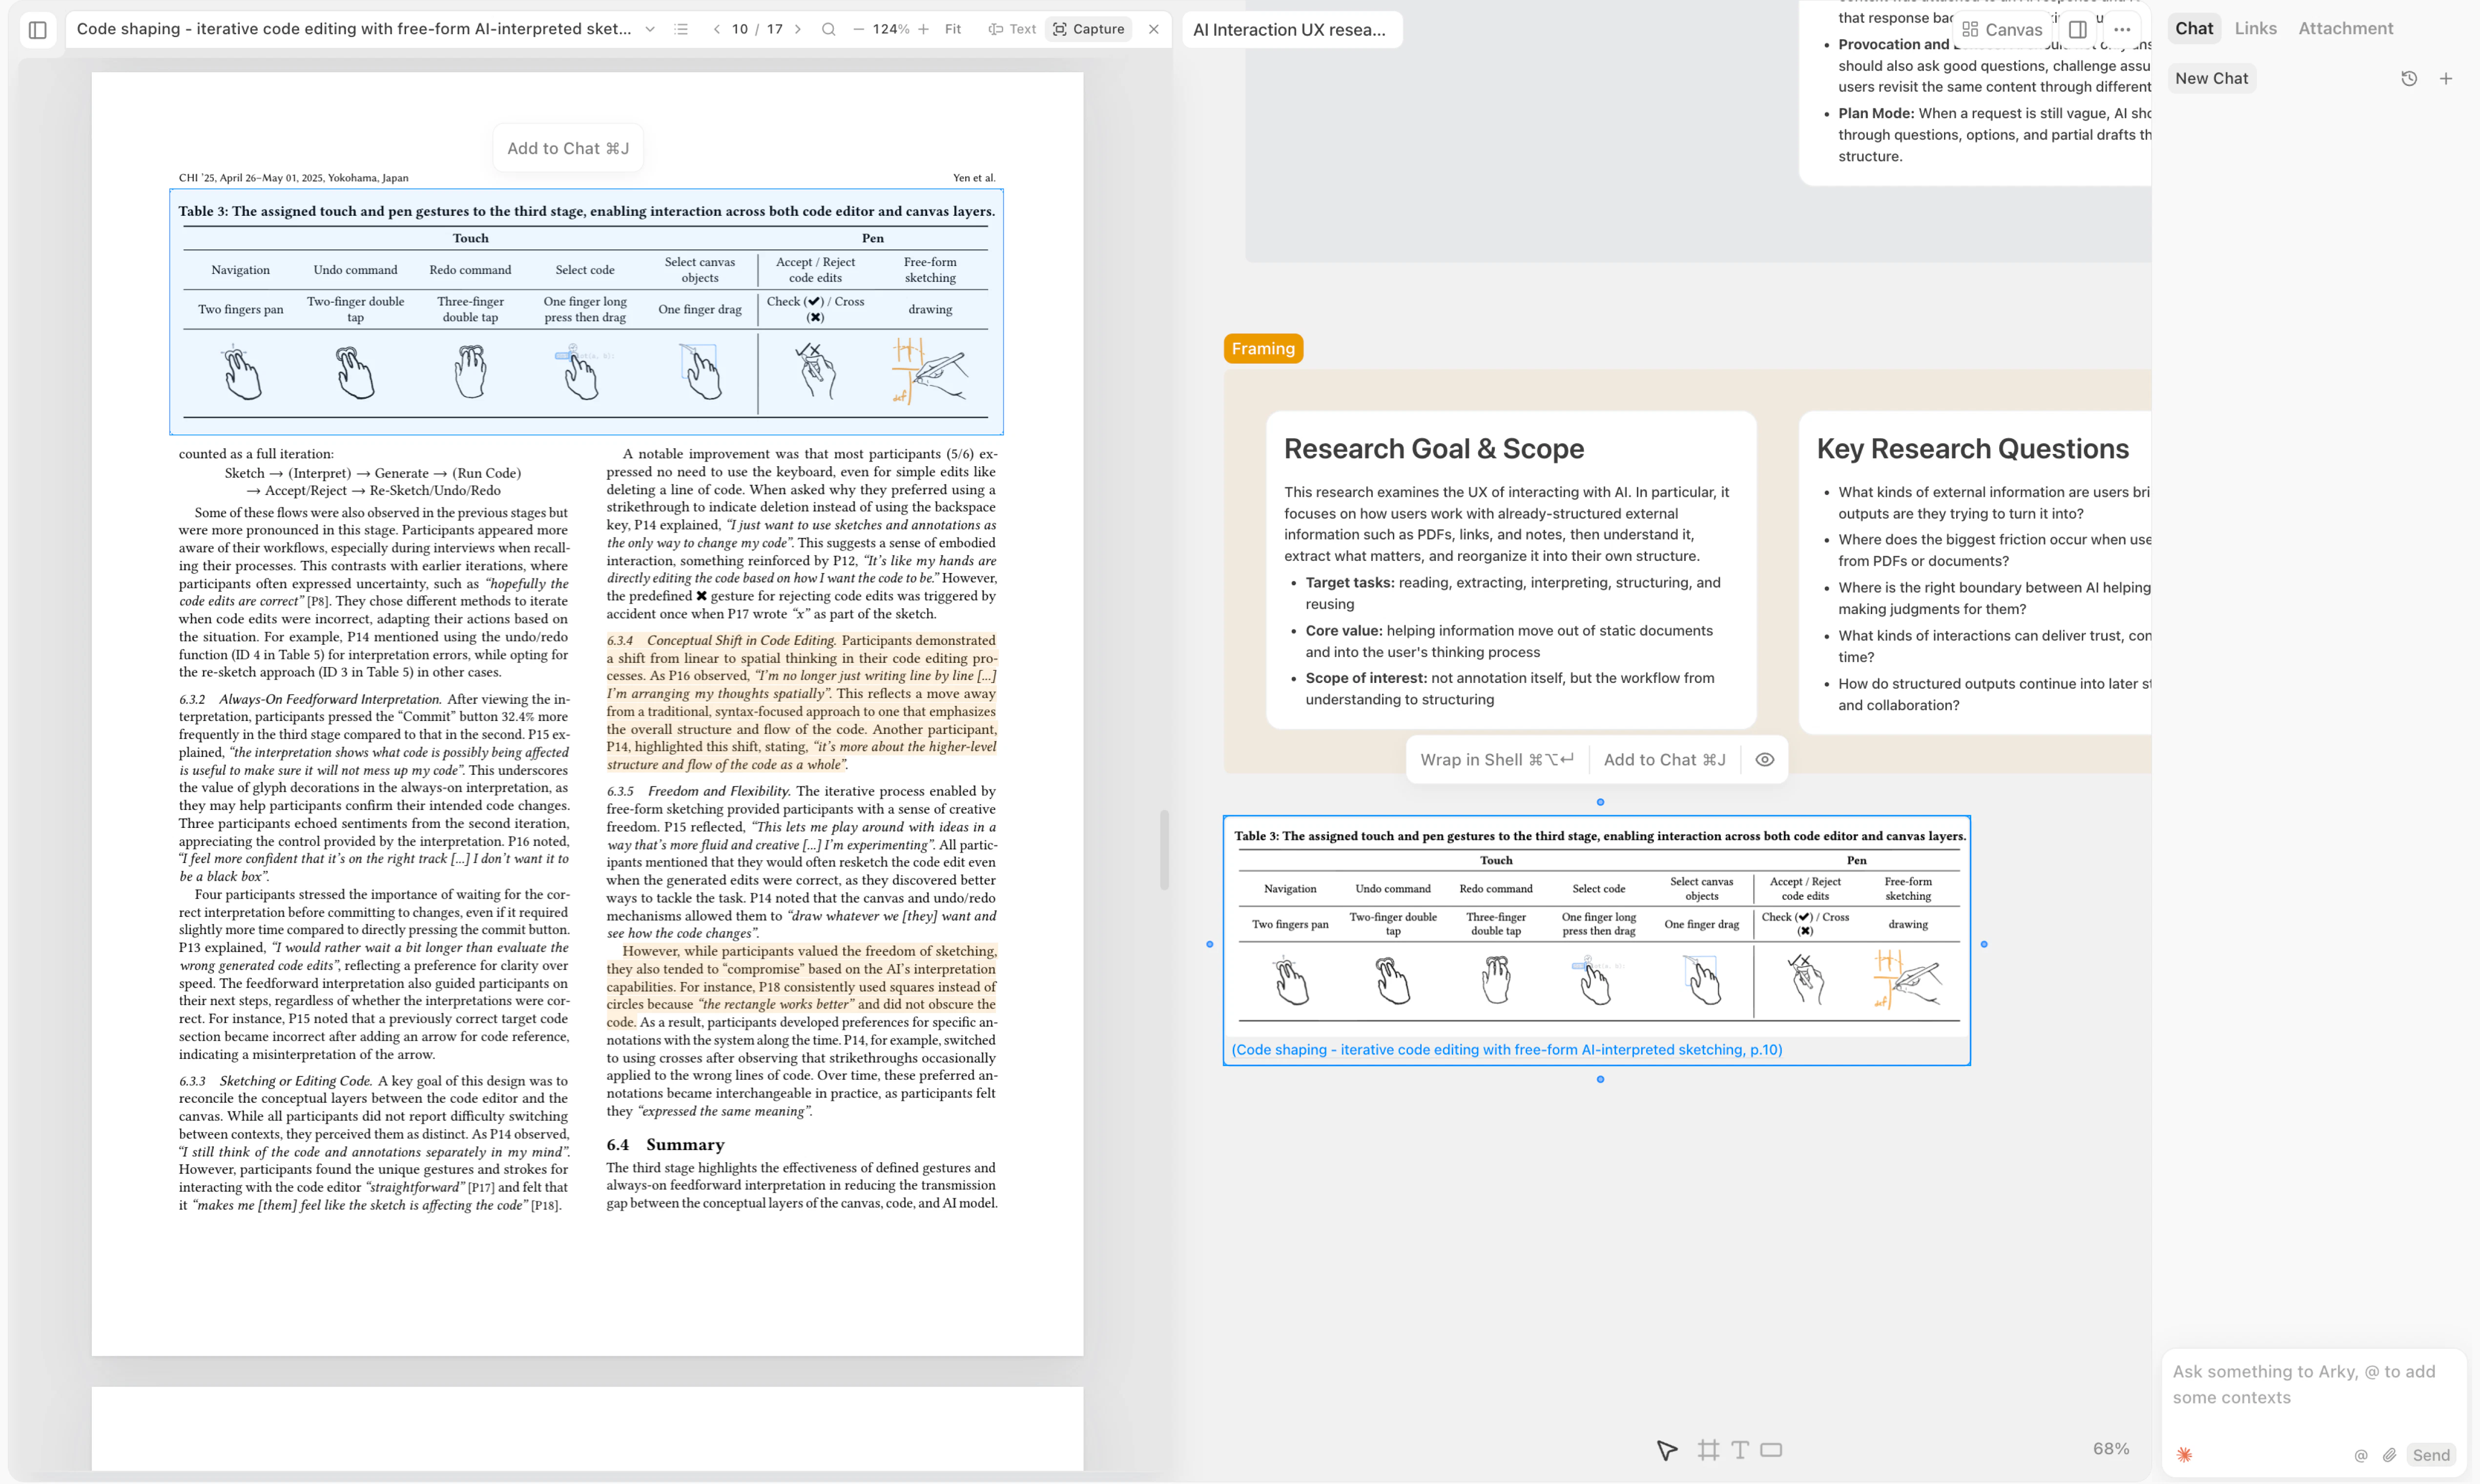Open chat history clock icon
The width and height of the screenshot is (2480, 1484).
(2409, 79)
